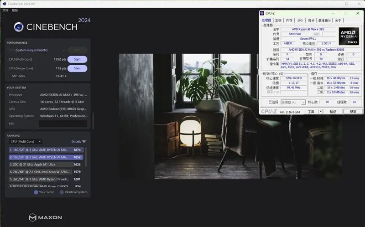Open the processor selection dropdown in CPU-Z
This screenshot has height=227, width=365.
293,103
